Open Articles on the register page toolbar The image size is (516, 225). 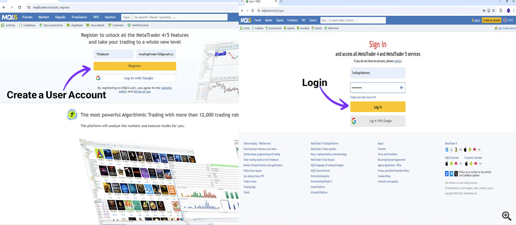click(8, 25)
